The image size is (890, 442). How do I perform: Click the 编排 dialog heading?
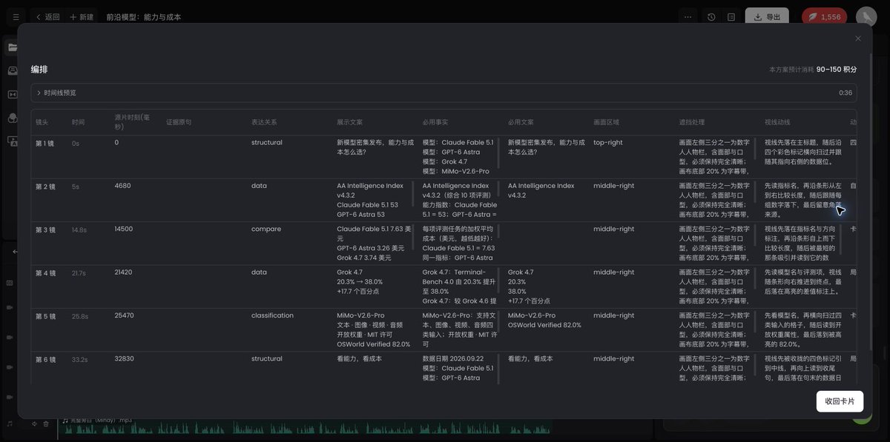tap(39, 69)
